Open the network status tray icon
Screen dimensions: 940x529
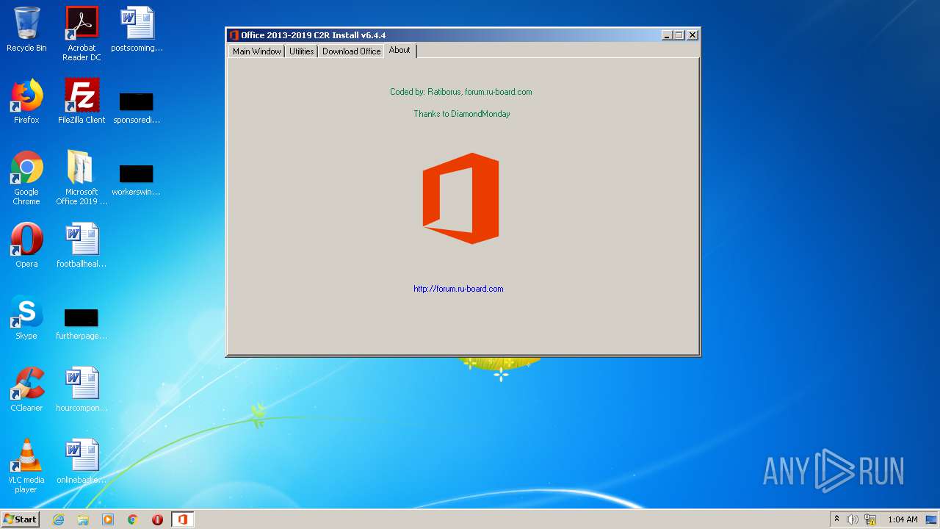870,519
